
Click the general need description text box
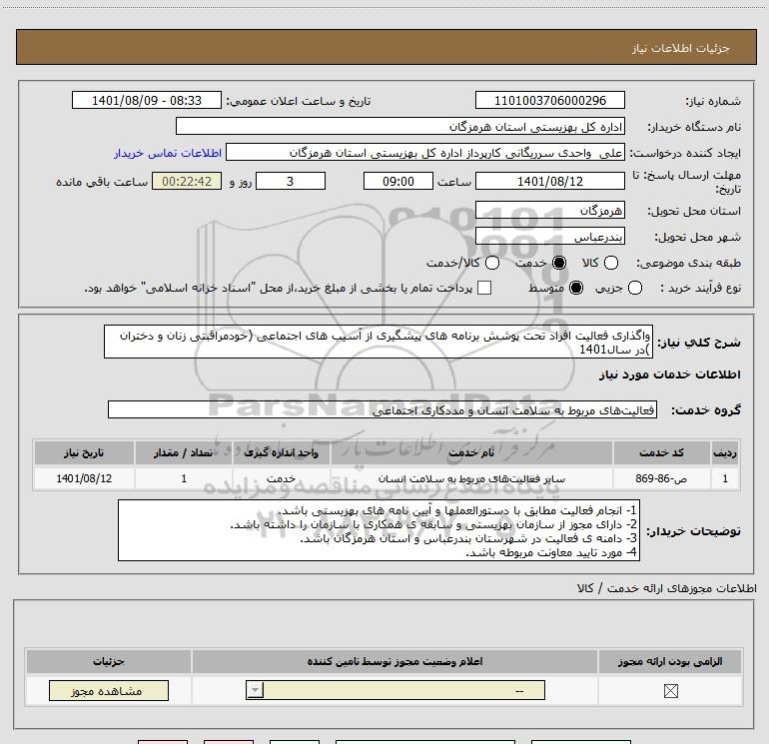pos(379,342)
